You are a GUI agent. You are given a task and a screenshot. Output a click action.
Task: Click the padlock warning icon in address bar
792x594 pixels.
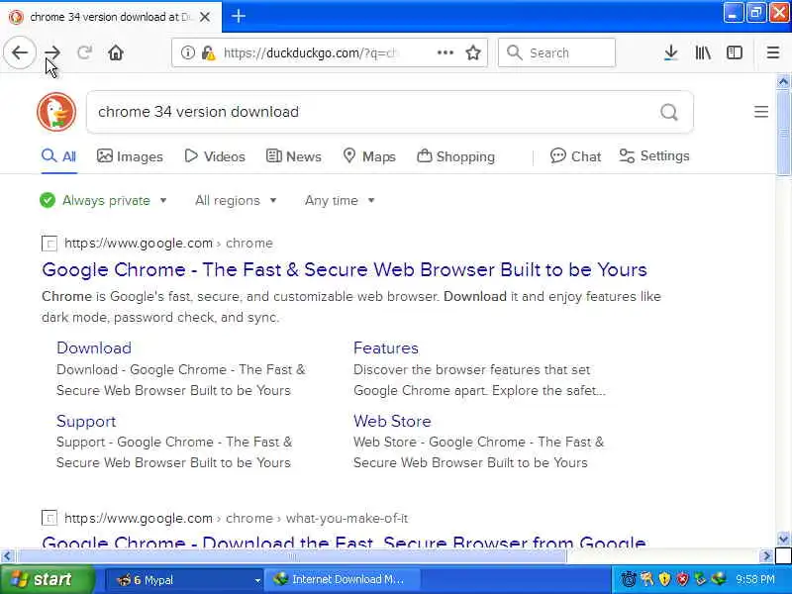click(x=208, y=52)
